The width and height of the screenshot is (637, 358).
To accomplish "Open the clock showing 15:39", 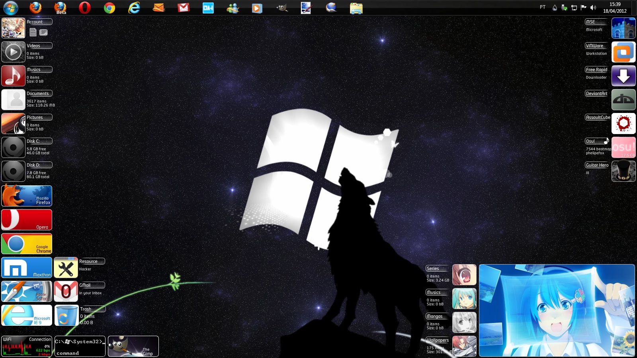I will pyautogui.click(x=615, y=8).
